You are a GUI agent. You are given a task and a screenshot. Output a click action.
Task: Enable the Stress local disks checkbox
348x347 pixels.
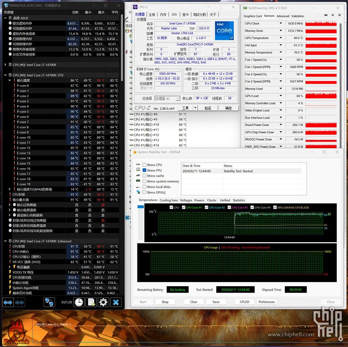[x=145, y=187]
